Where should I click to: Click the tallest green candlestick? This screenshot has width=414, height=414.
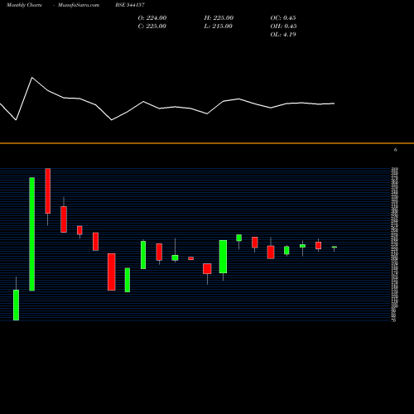point(32,233)
